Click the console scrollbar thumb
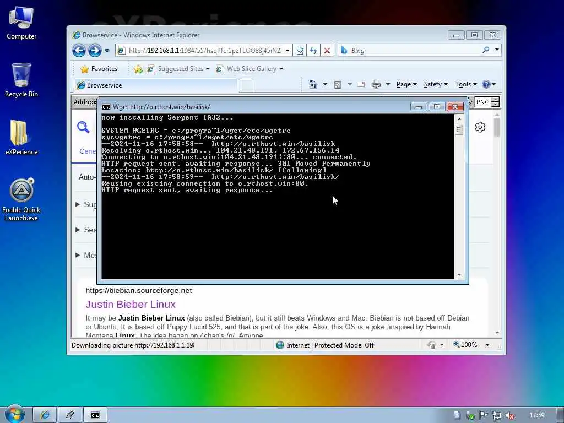 (x=459, y=129)
